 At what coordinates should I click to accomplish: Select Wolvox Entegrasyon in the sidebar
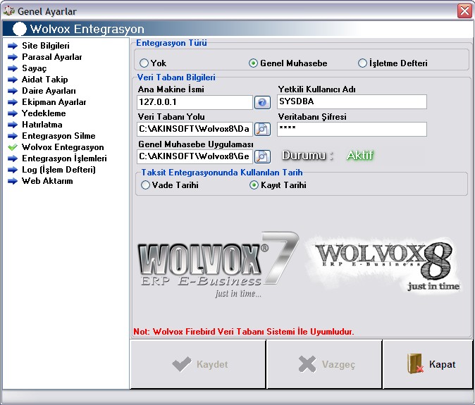click(63, 147)
